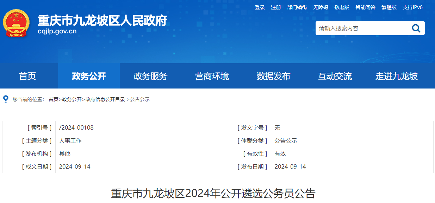Click 支持IPv6 label
This screenshot has height=203, width=435.
[x=412, y=7]
